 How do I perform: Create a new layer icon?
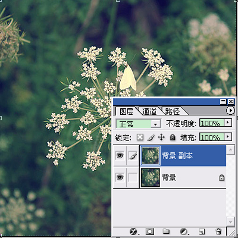pos(202,231)
